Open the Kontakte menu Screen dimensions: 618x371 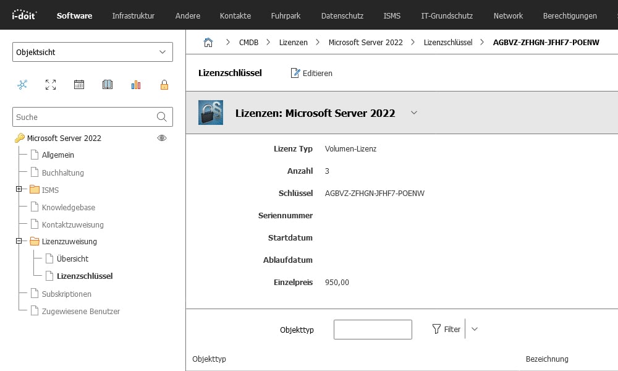(235, 16)
